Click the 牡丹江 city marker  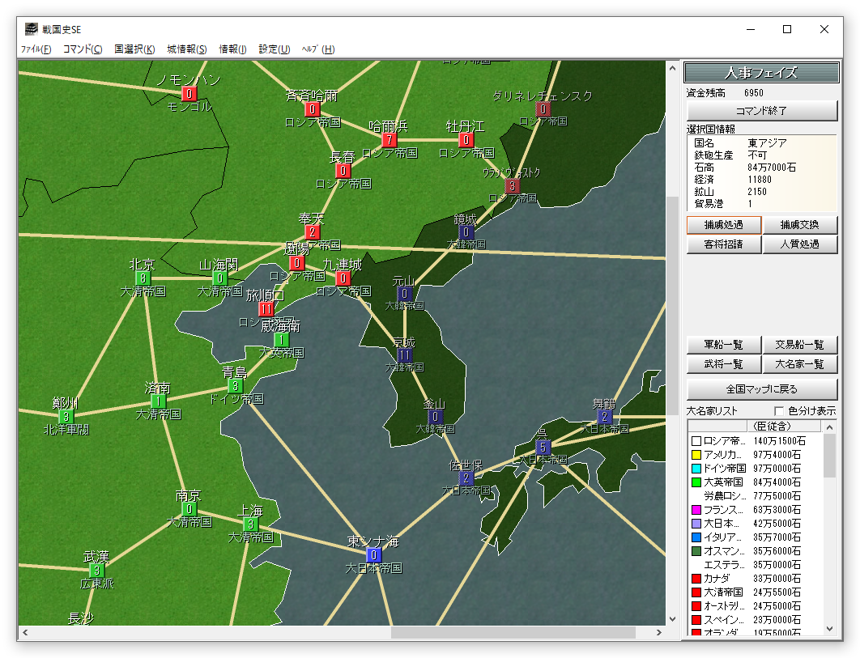[x=466, y=140]
